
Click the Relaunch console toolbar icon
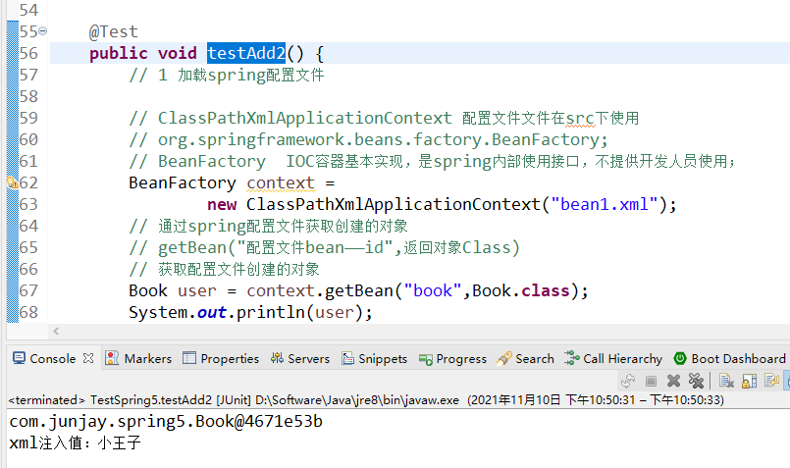point(628,381)
